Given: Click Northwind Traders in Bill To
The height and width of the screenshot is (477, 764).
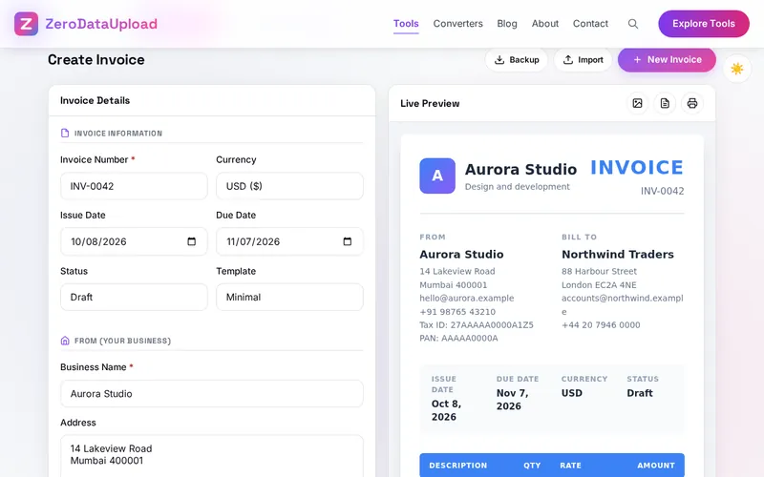Looking at the screenshot, I should tap(618, 254).
